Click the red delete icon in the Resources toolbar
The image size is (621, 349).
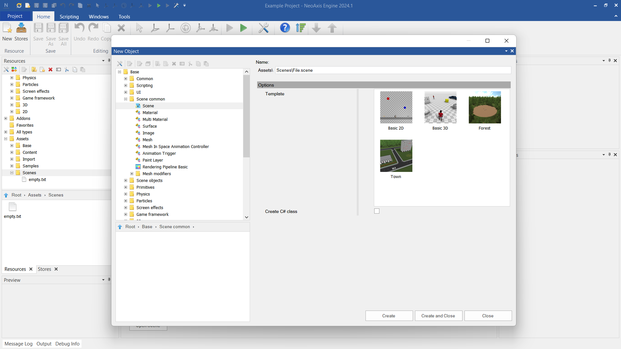(x=50, y=69)
